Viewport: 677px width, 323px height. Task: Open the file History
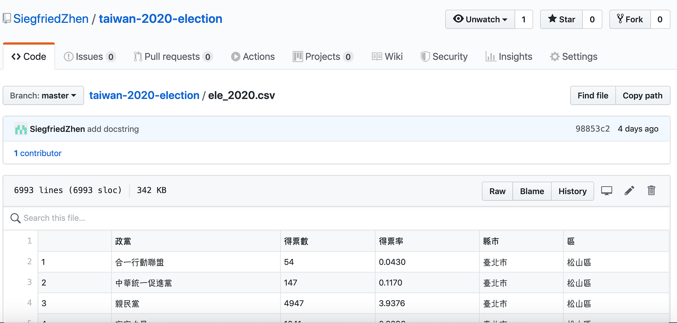click(572, 191)
